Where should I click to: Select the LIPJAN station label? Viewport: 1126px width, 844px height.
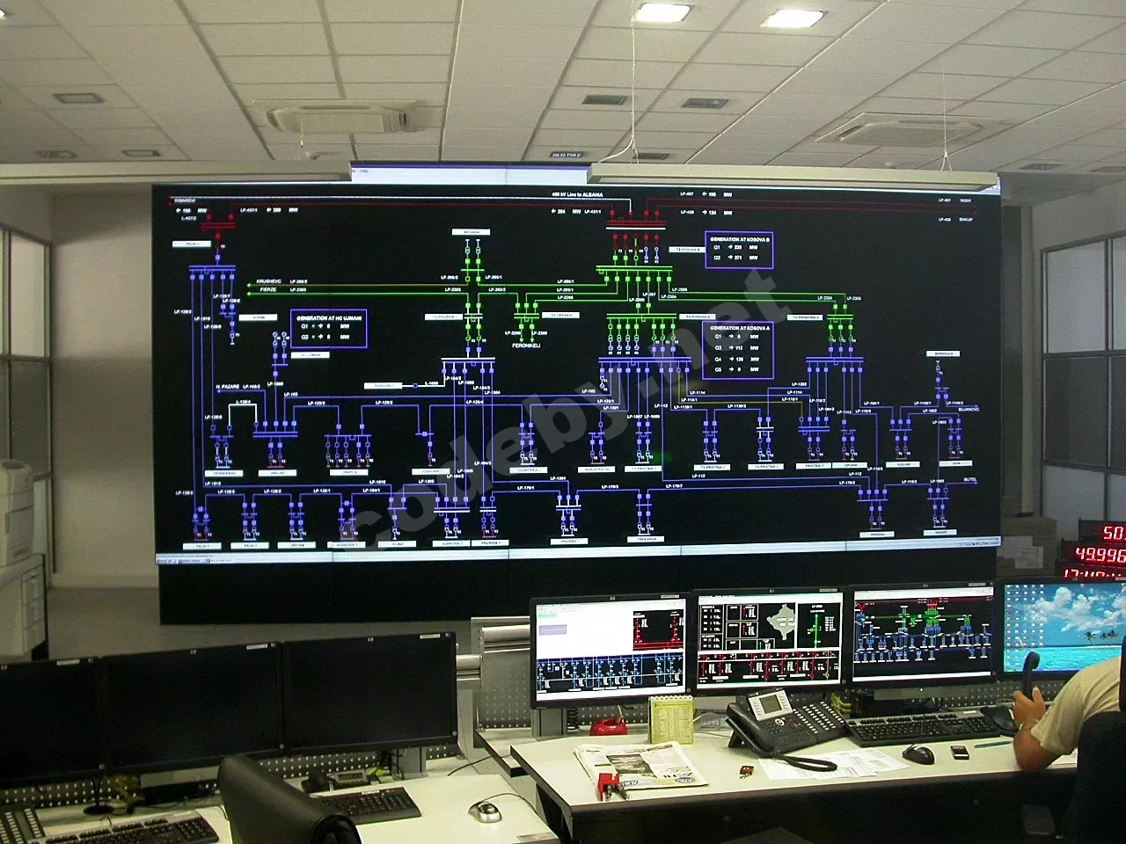tap(850, 465)
